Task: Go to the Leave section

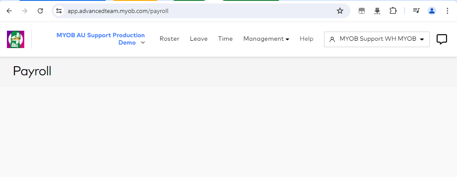Action: coord(198,39)
